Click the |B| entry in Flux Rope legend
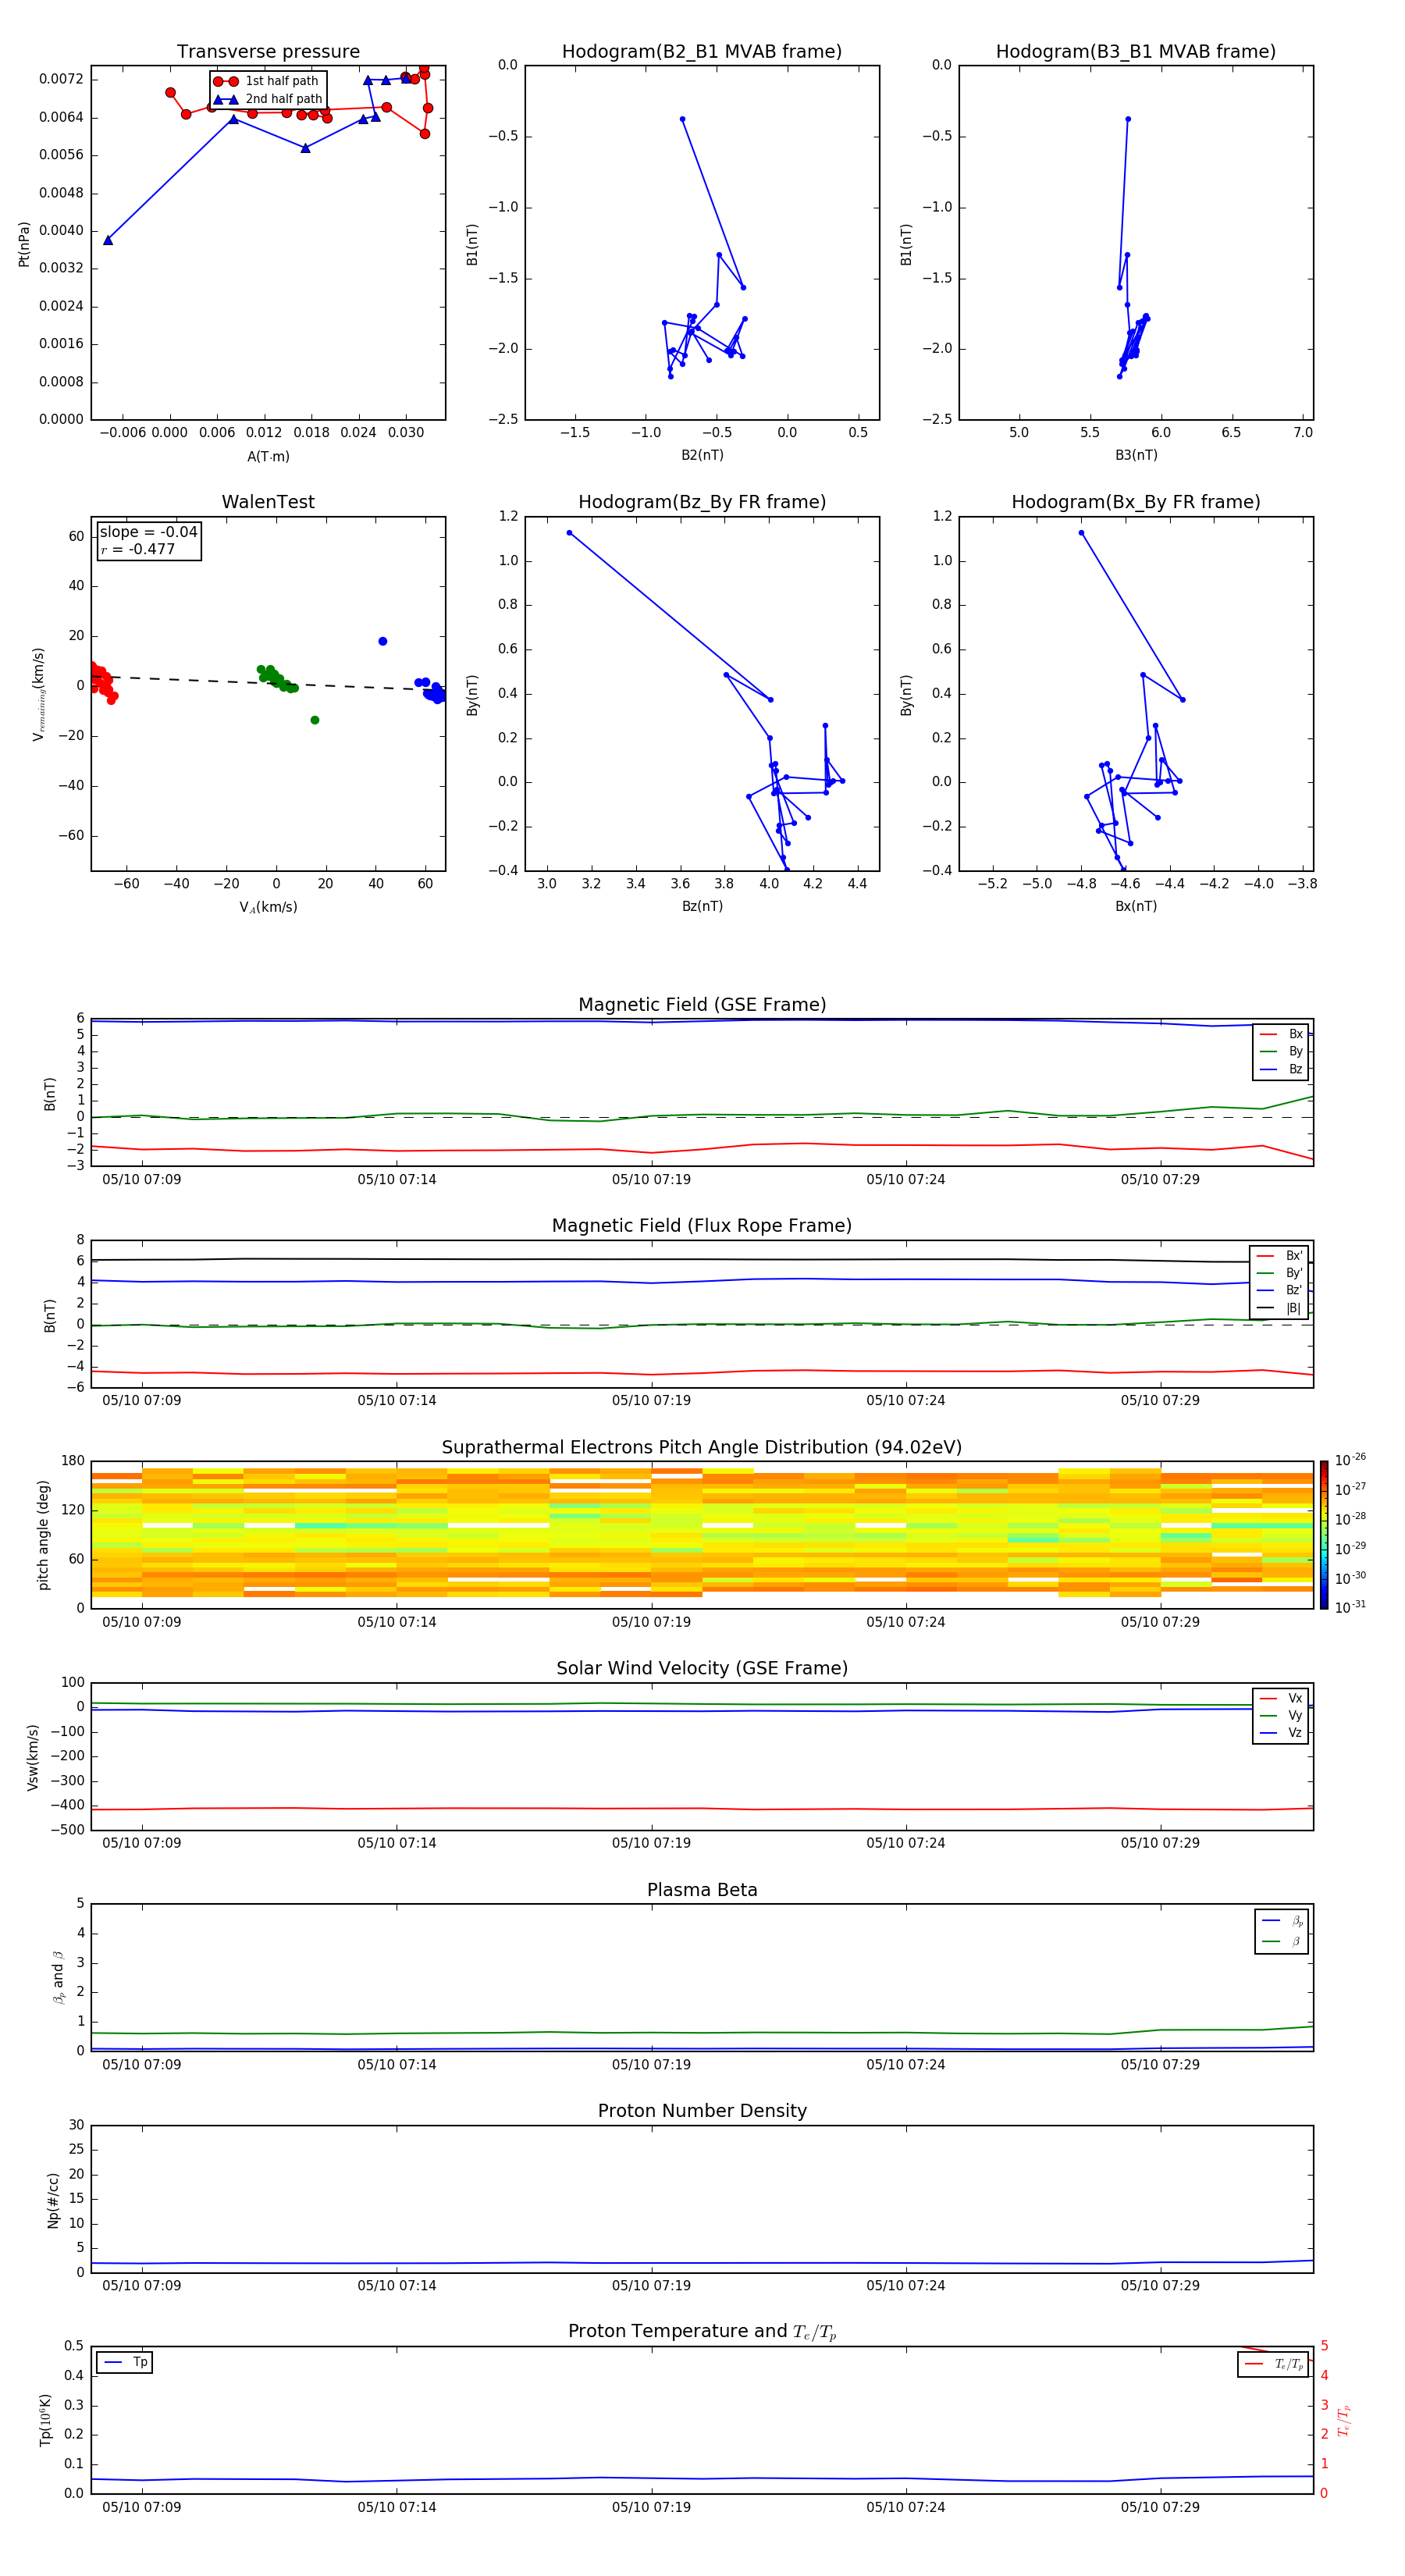The image size is (1405, 2576). 1280,1308
